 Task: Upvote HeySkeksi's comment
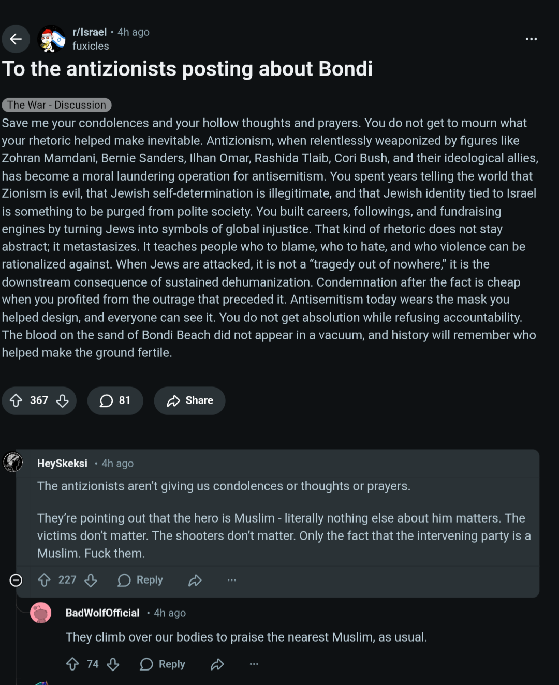click(45, 580)
